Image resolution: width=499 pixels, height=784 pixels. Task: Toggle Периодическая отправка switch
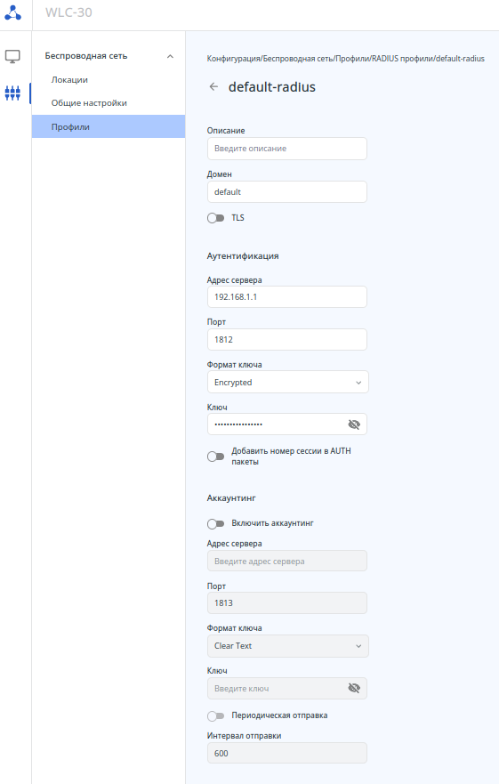[x=215, y=716]
